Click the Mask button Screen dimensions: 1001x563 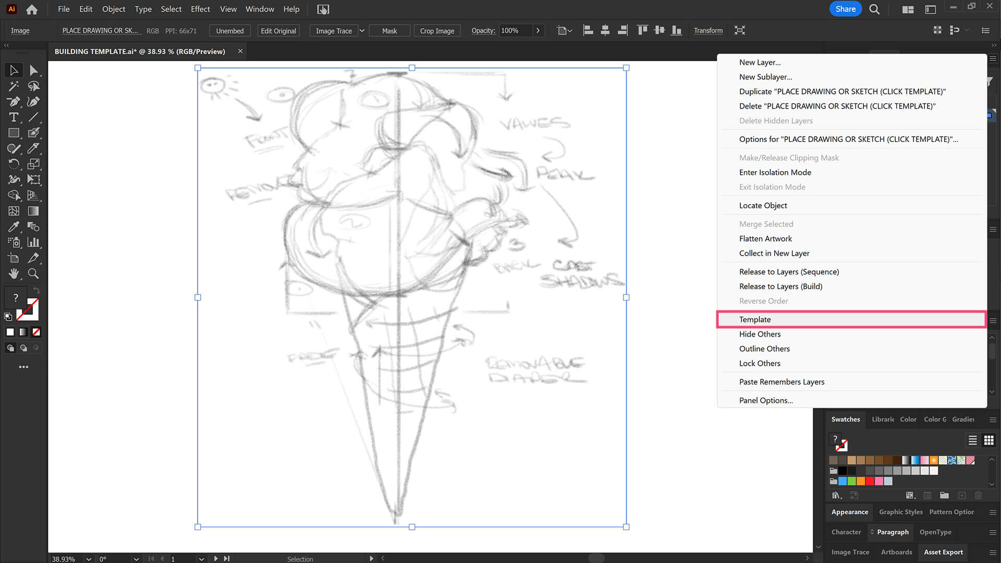tap(389, 31)
